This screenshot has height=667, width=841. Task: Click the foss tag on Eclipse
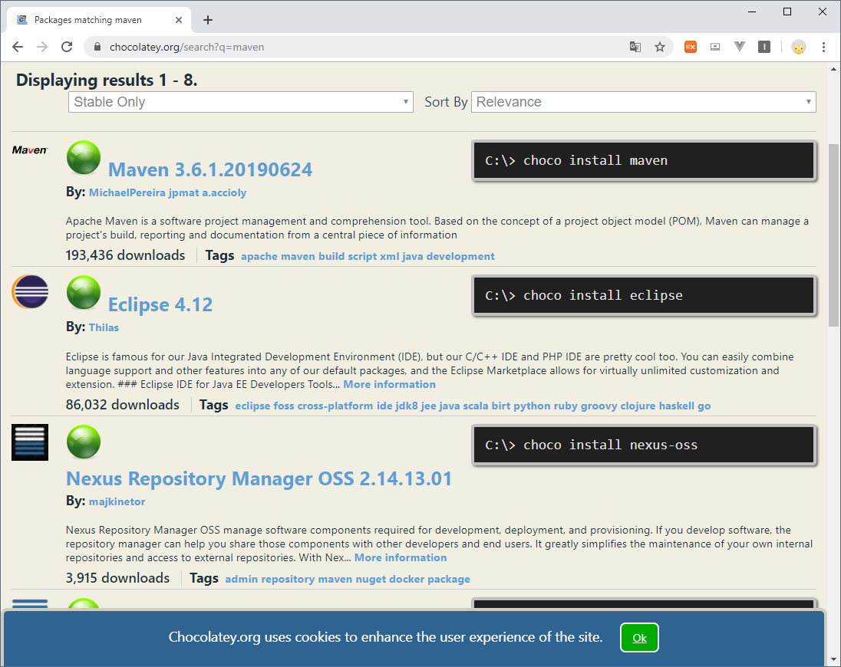[x=284, y=406]
